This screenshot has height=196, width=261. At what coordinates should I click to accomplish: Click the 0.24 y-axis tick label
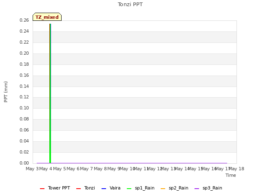point(24,31)
